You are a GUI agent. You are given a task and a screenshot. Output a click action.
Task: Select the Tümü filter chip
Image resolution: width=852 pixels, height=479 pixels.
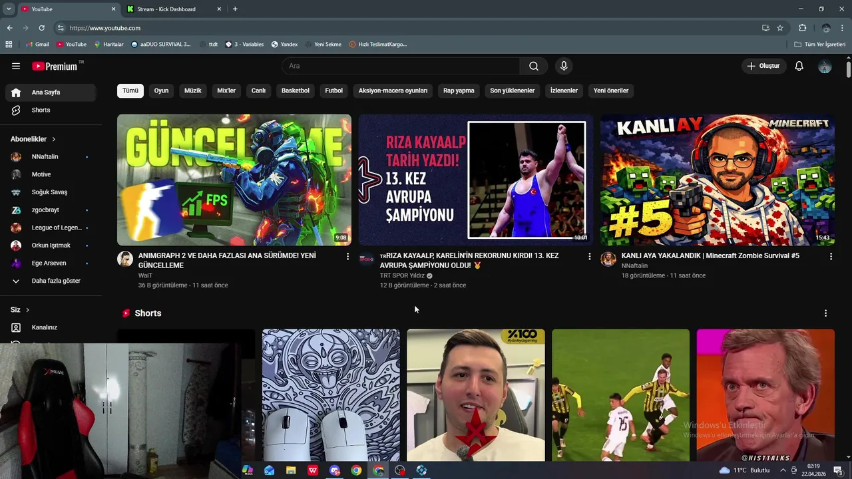pos(130,90)
